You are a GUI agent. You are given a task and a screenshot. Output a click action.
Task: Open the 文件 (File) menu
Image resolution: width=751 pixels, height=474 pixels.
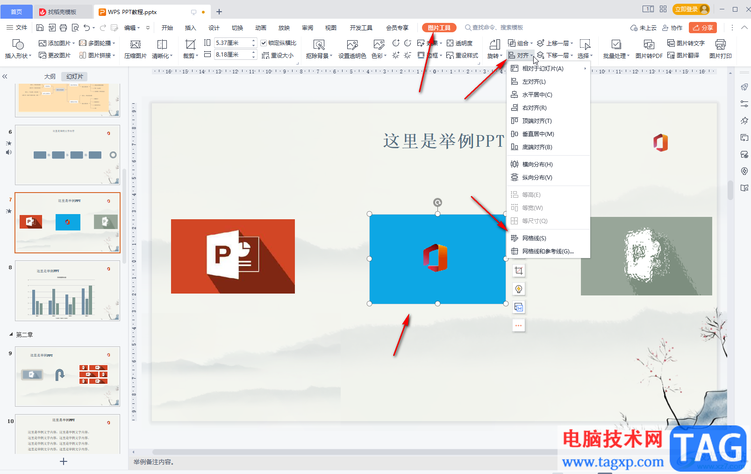(17, 28)
